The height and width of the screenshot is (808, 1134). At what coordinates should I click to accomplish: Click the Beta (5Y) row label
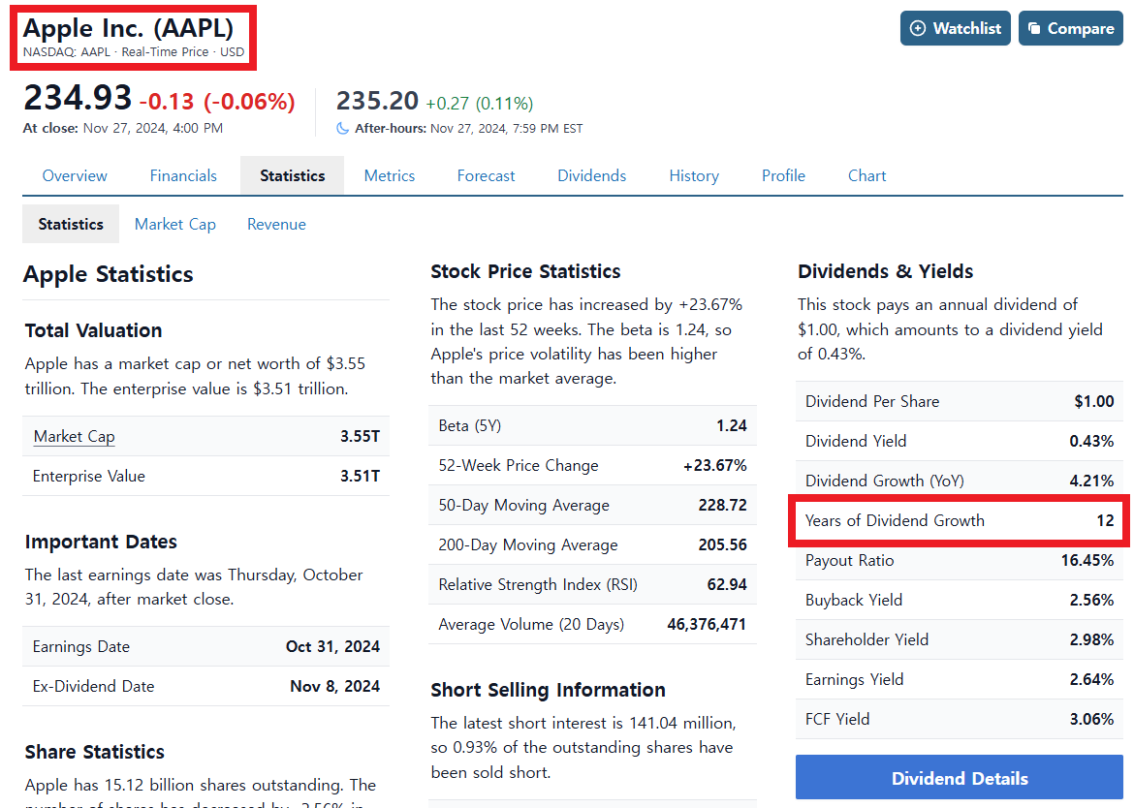pyautogui.click(x=469, y=425)
